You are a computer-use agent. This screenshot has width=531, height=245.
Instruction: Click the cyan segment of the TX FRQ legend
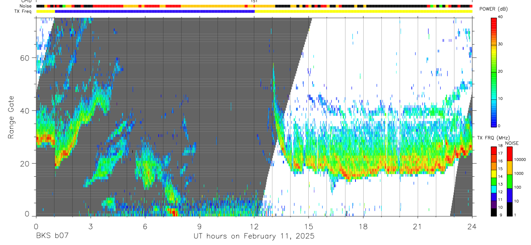[x=494, y=189]
